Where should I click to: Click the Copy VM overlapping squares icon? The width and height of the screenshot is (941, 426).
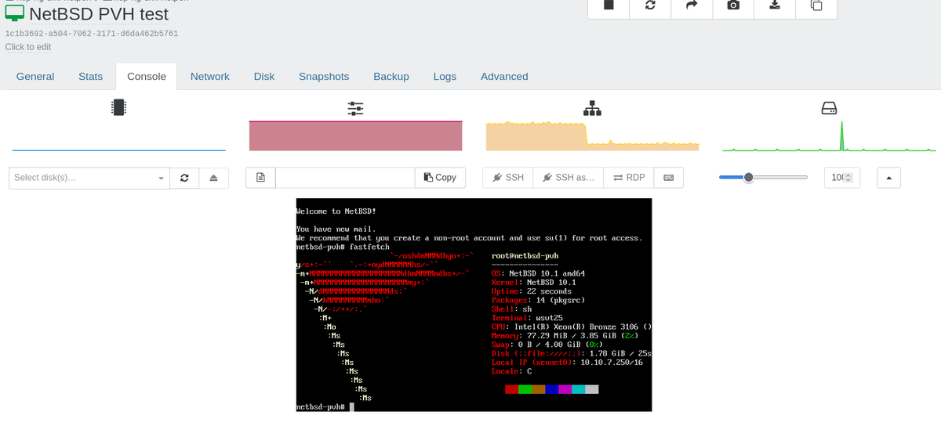816,5
